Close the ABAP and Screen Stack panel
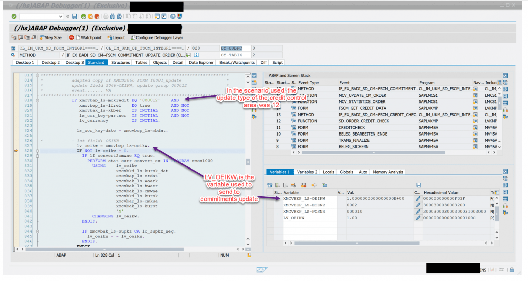The width and height of the screenshot is (528, 281). point(505,75)
